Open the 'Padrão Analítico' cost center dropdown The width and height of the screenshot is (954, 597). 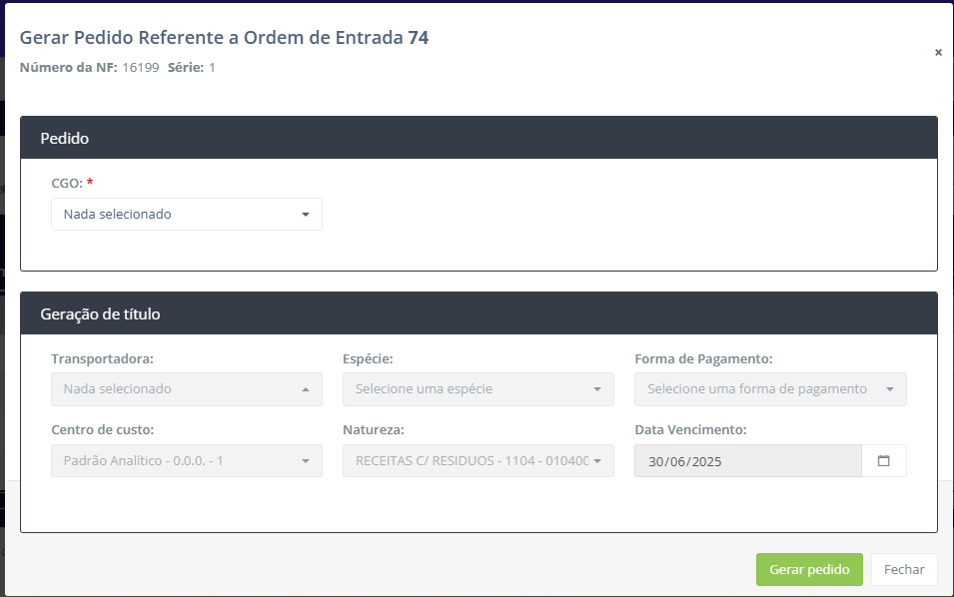click(187, 461)
